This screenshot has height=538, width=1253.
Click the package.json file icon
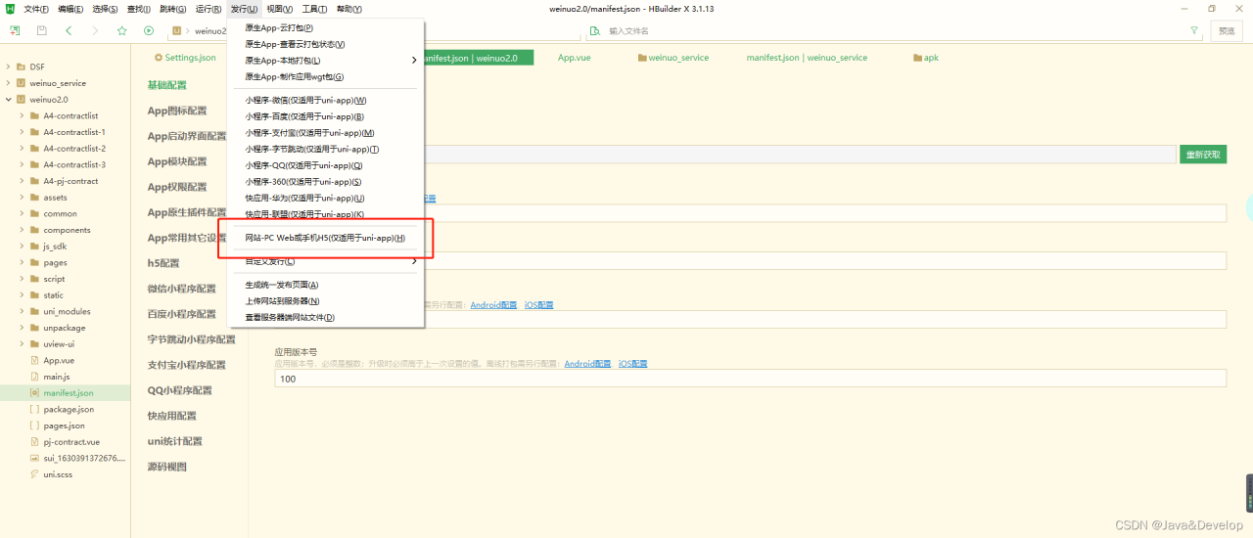click(x=35, y=409)
